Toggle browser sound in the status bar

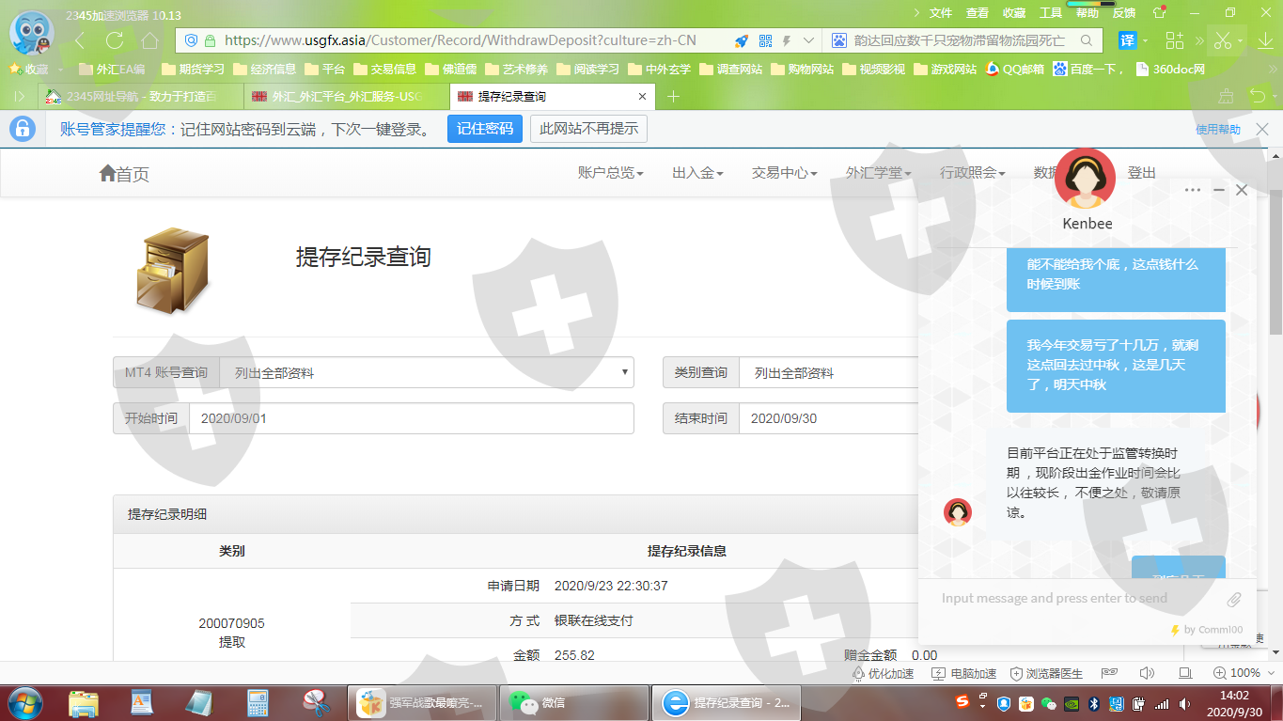(x=1147, y=673)
